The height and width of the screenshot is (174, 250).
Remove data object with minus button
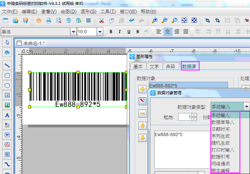(142, 113)
